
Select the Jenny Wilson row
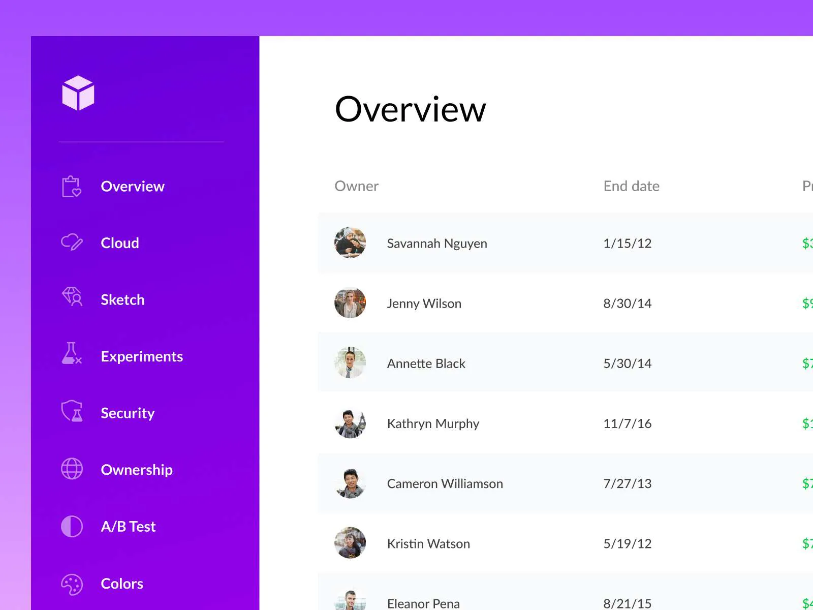pyautogui.click(x=508, y=303)
